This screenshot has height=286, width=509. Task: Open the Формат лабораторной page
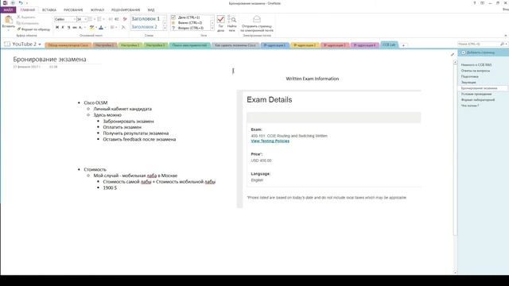tap(478, 99)
